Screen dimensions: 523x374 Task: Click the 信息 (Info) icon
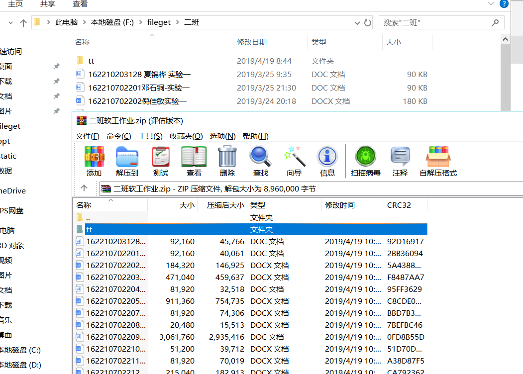coord(327,160)
